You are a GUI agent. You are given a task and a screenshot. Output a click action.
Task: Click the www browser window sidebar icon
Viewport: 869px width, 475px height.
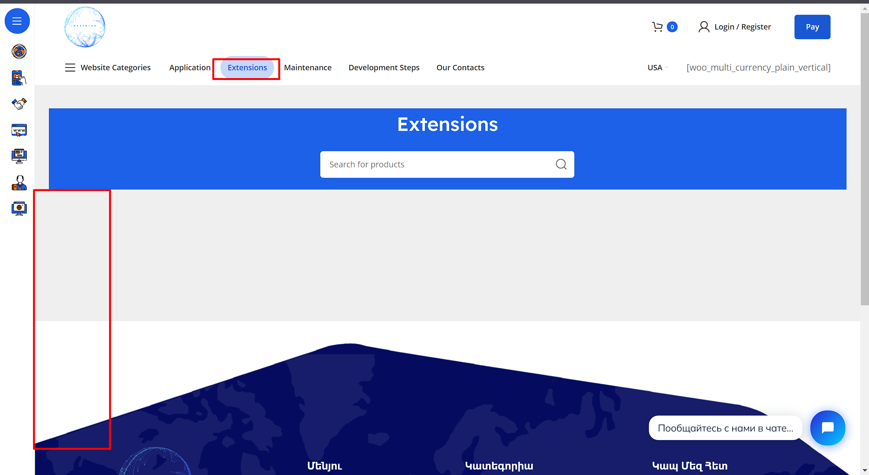point(19,130)
